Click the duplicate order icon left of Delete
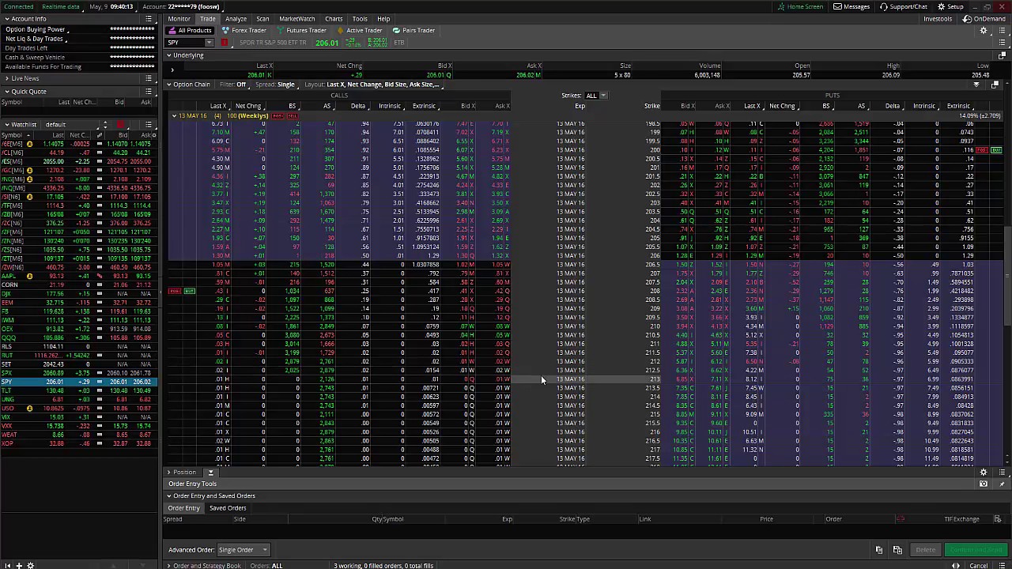 pyautogui.click(x=897, y=550)
